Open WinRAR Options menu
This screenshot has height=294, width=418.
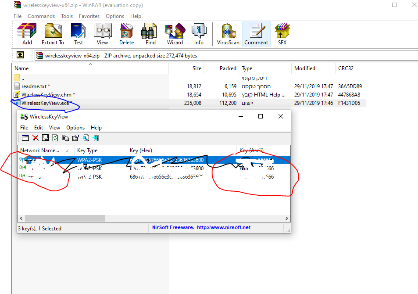[x=115, y=16]
